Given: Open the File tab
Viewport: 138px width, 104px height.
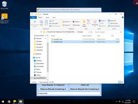Looking at the screenshot, I should click(x=33, y=17).
